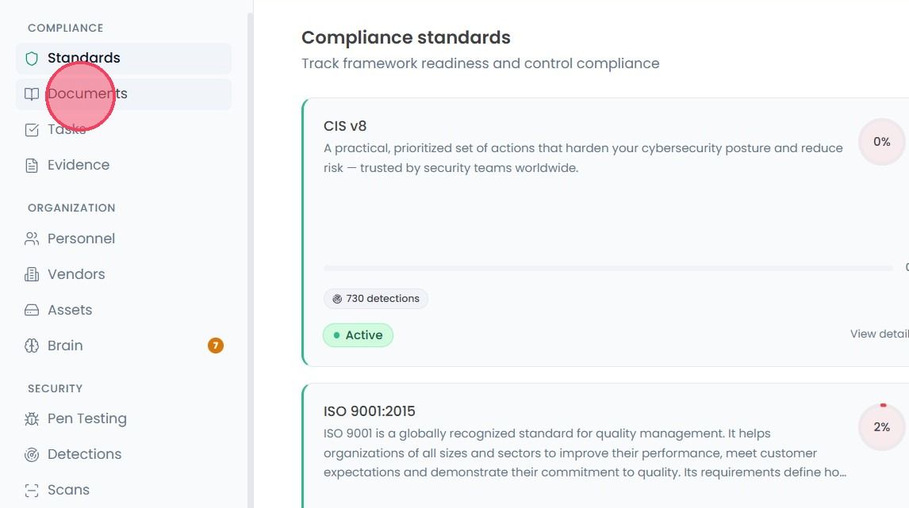
Task: Open the ISO 9001:2015 card title
Action: click(x=370, y=411)
